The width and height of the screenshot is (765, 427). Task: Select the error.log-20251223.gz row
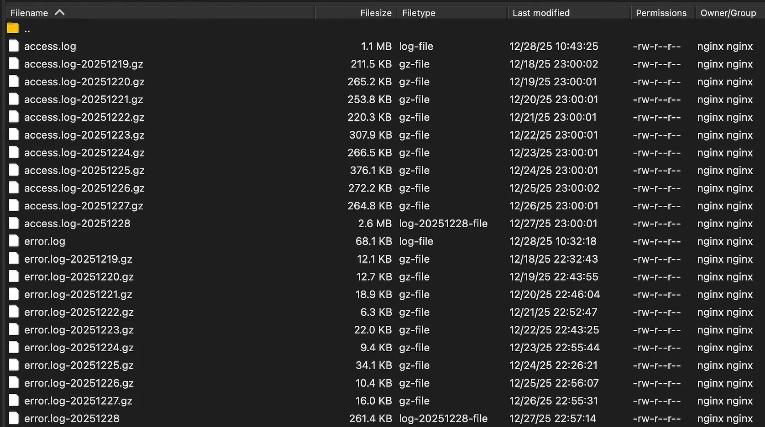pos(79,330)
